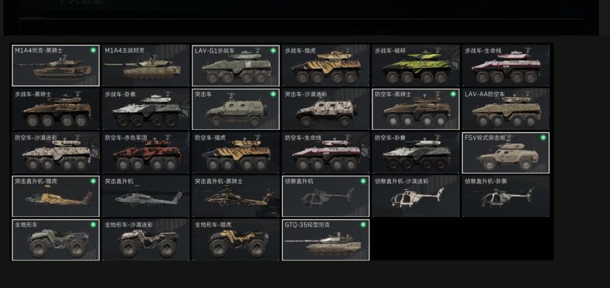The image size is (610, 288).
Task: Choose the 突击车-沙漠迷彩 desert camo skin
Action: [326, 109]
